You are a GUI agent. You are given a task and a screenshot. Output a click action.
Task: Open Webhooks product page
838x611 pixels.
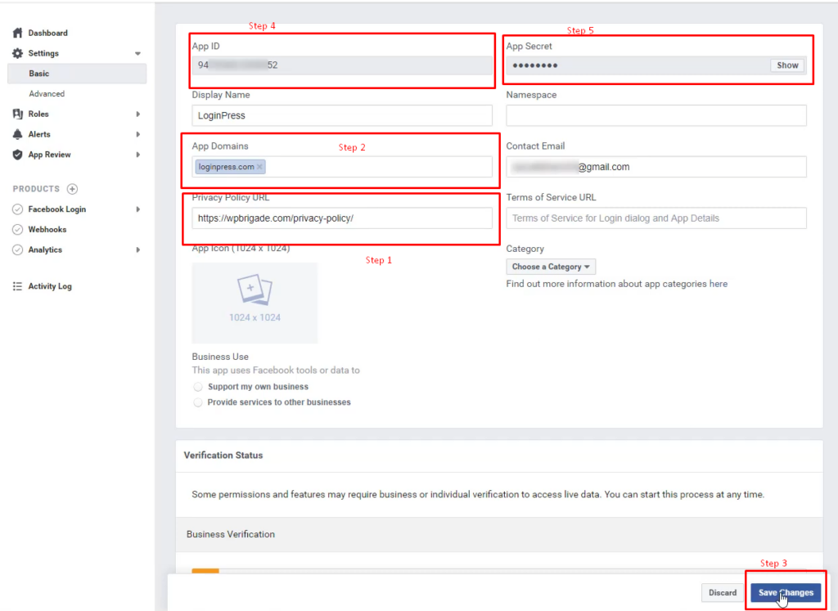pos(47,230)
